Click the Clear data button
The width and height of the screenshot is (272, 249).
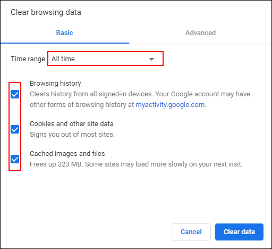coord(239,232)
